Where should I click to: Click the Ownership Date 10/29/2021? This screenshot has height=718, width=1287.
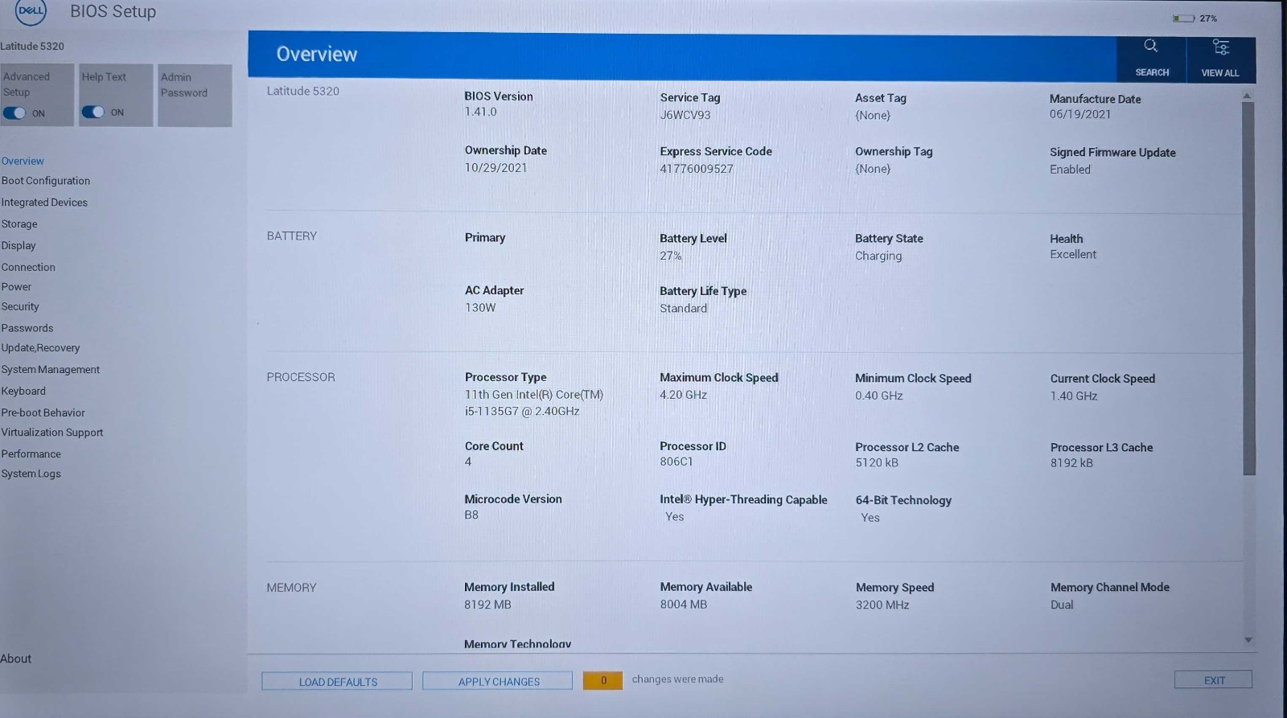tap(495, 168)
